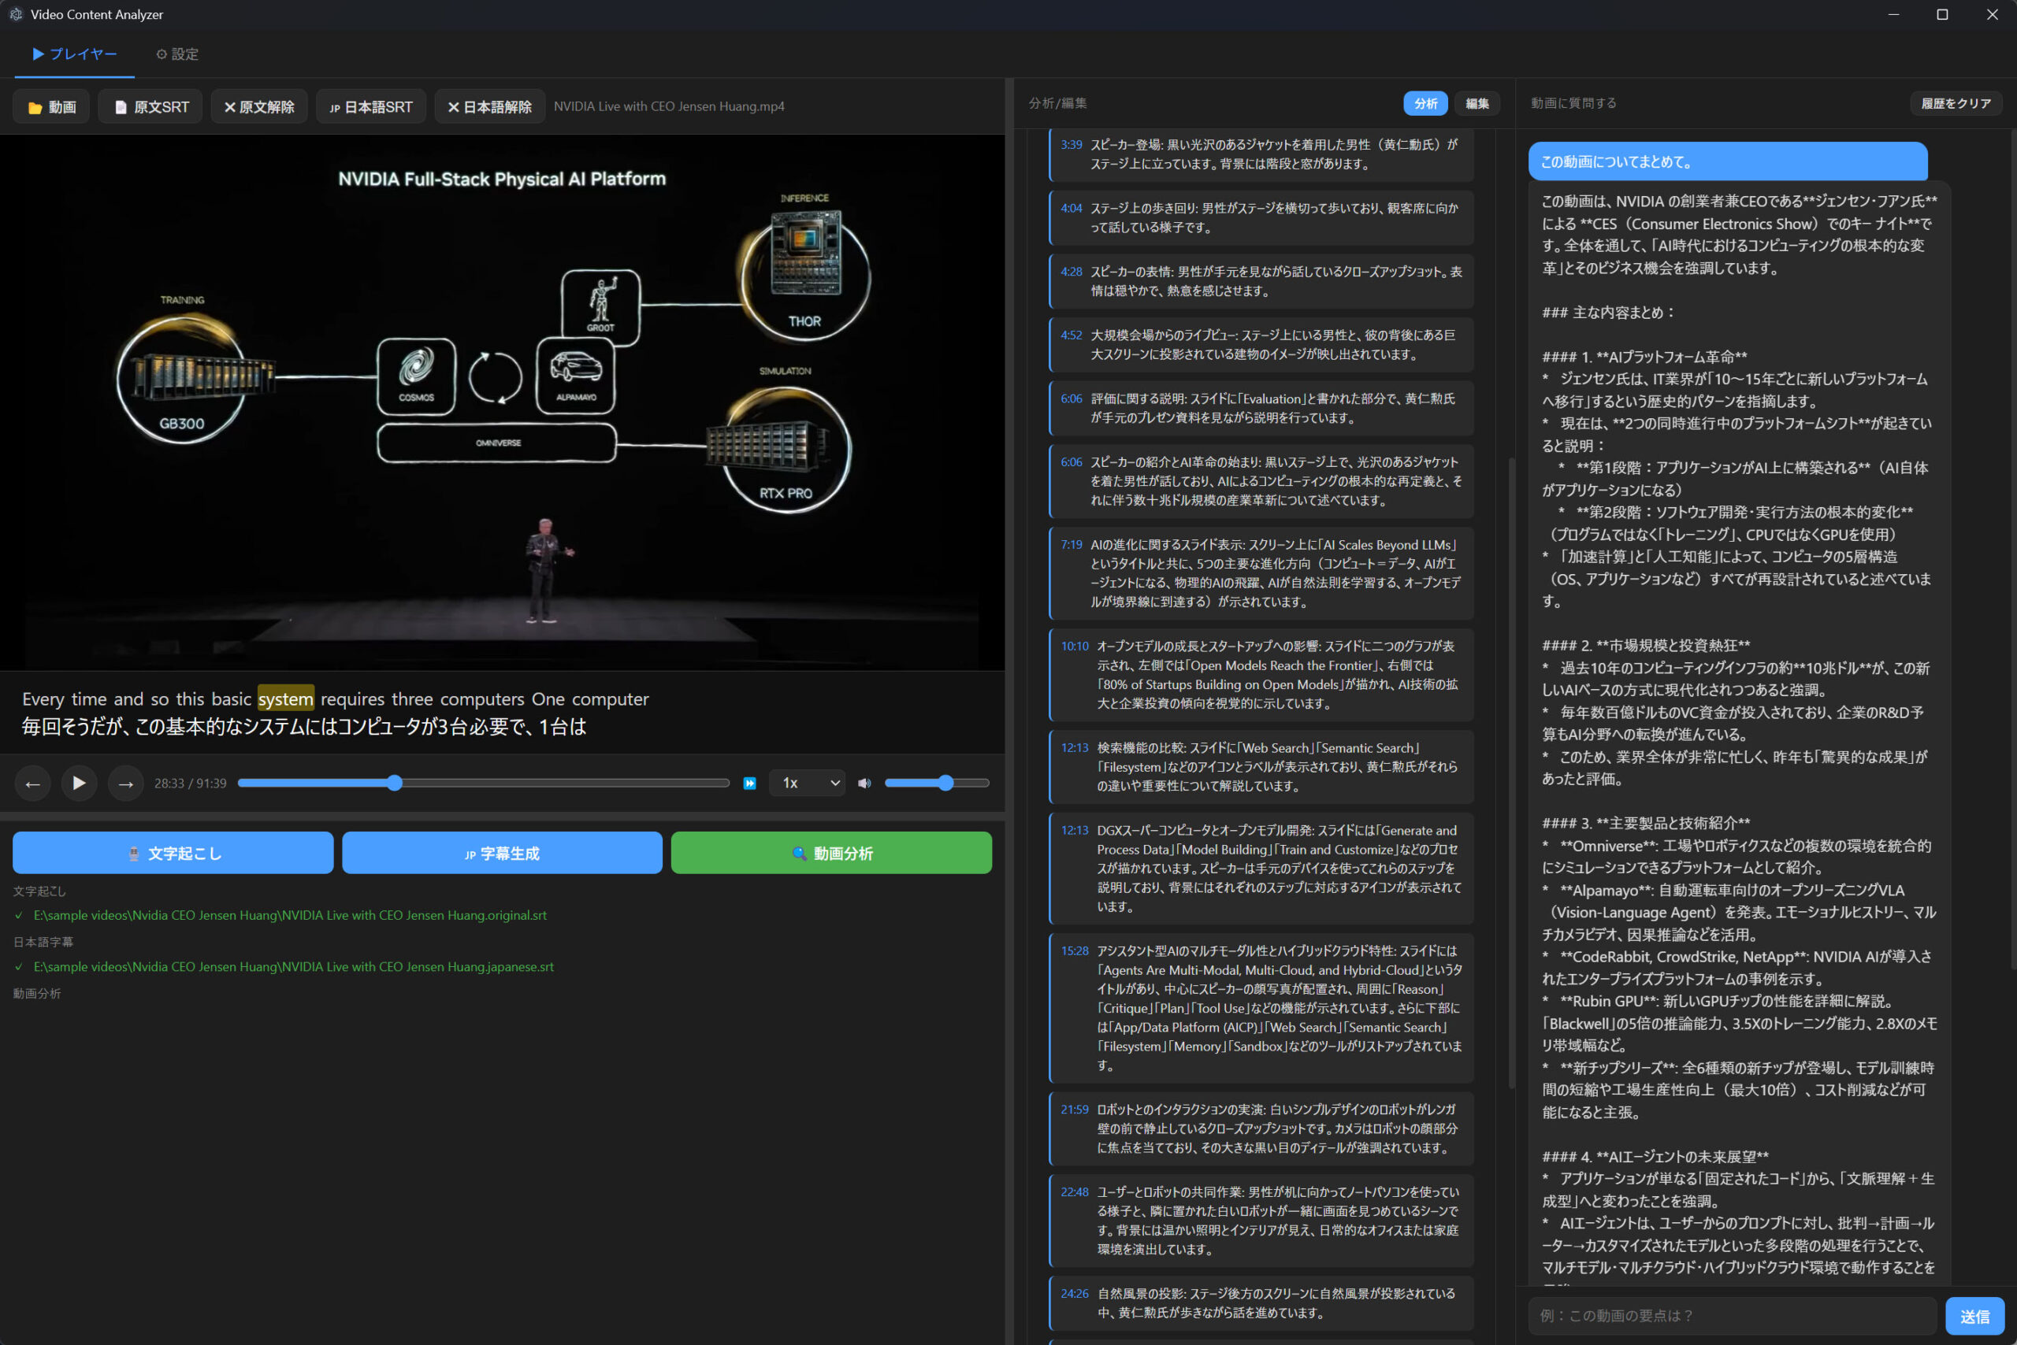Screen dimensions: 2017x1345
Task: Load Japanese subtitles via 日本語SRT
Action: [371, 106]
